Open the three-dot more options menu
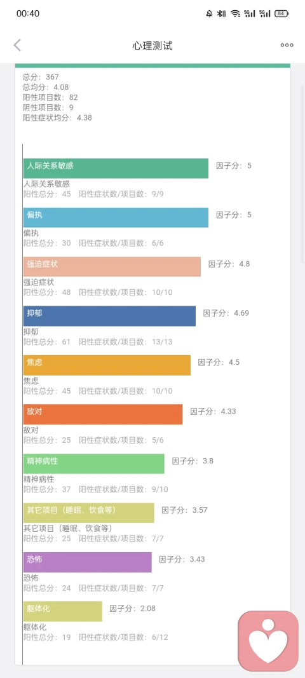This screenshot has height=678, width=305. 287,45
